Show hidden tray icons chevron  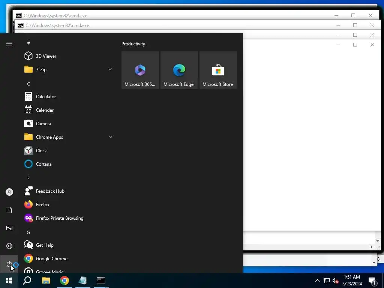coord(317,280)
